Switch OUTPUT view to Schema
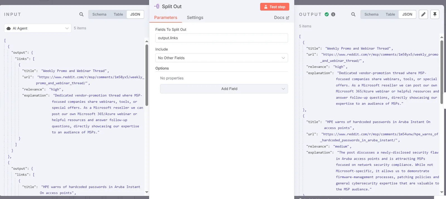446x199 pixels. click(x=371, y=14)
